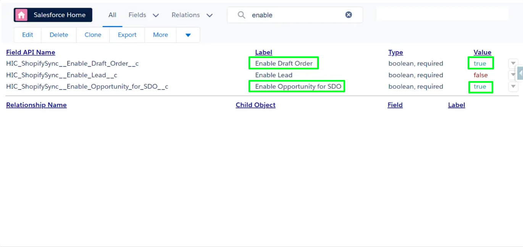This screenshot has height=247, width=523.
Task: Clear the search with the X icon
Action: point(349,15)
